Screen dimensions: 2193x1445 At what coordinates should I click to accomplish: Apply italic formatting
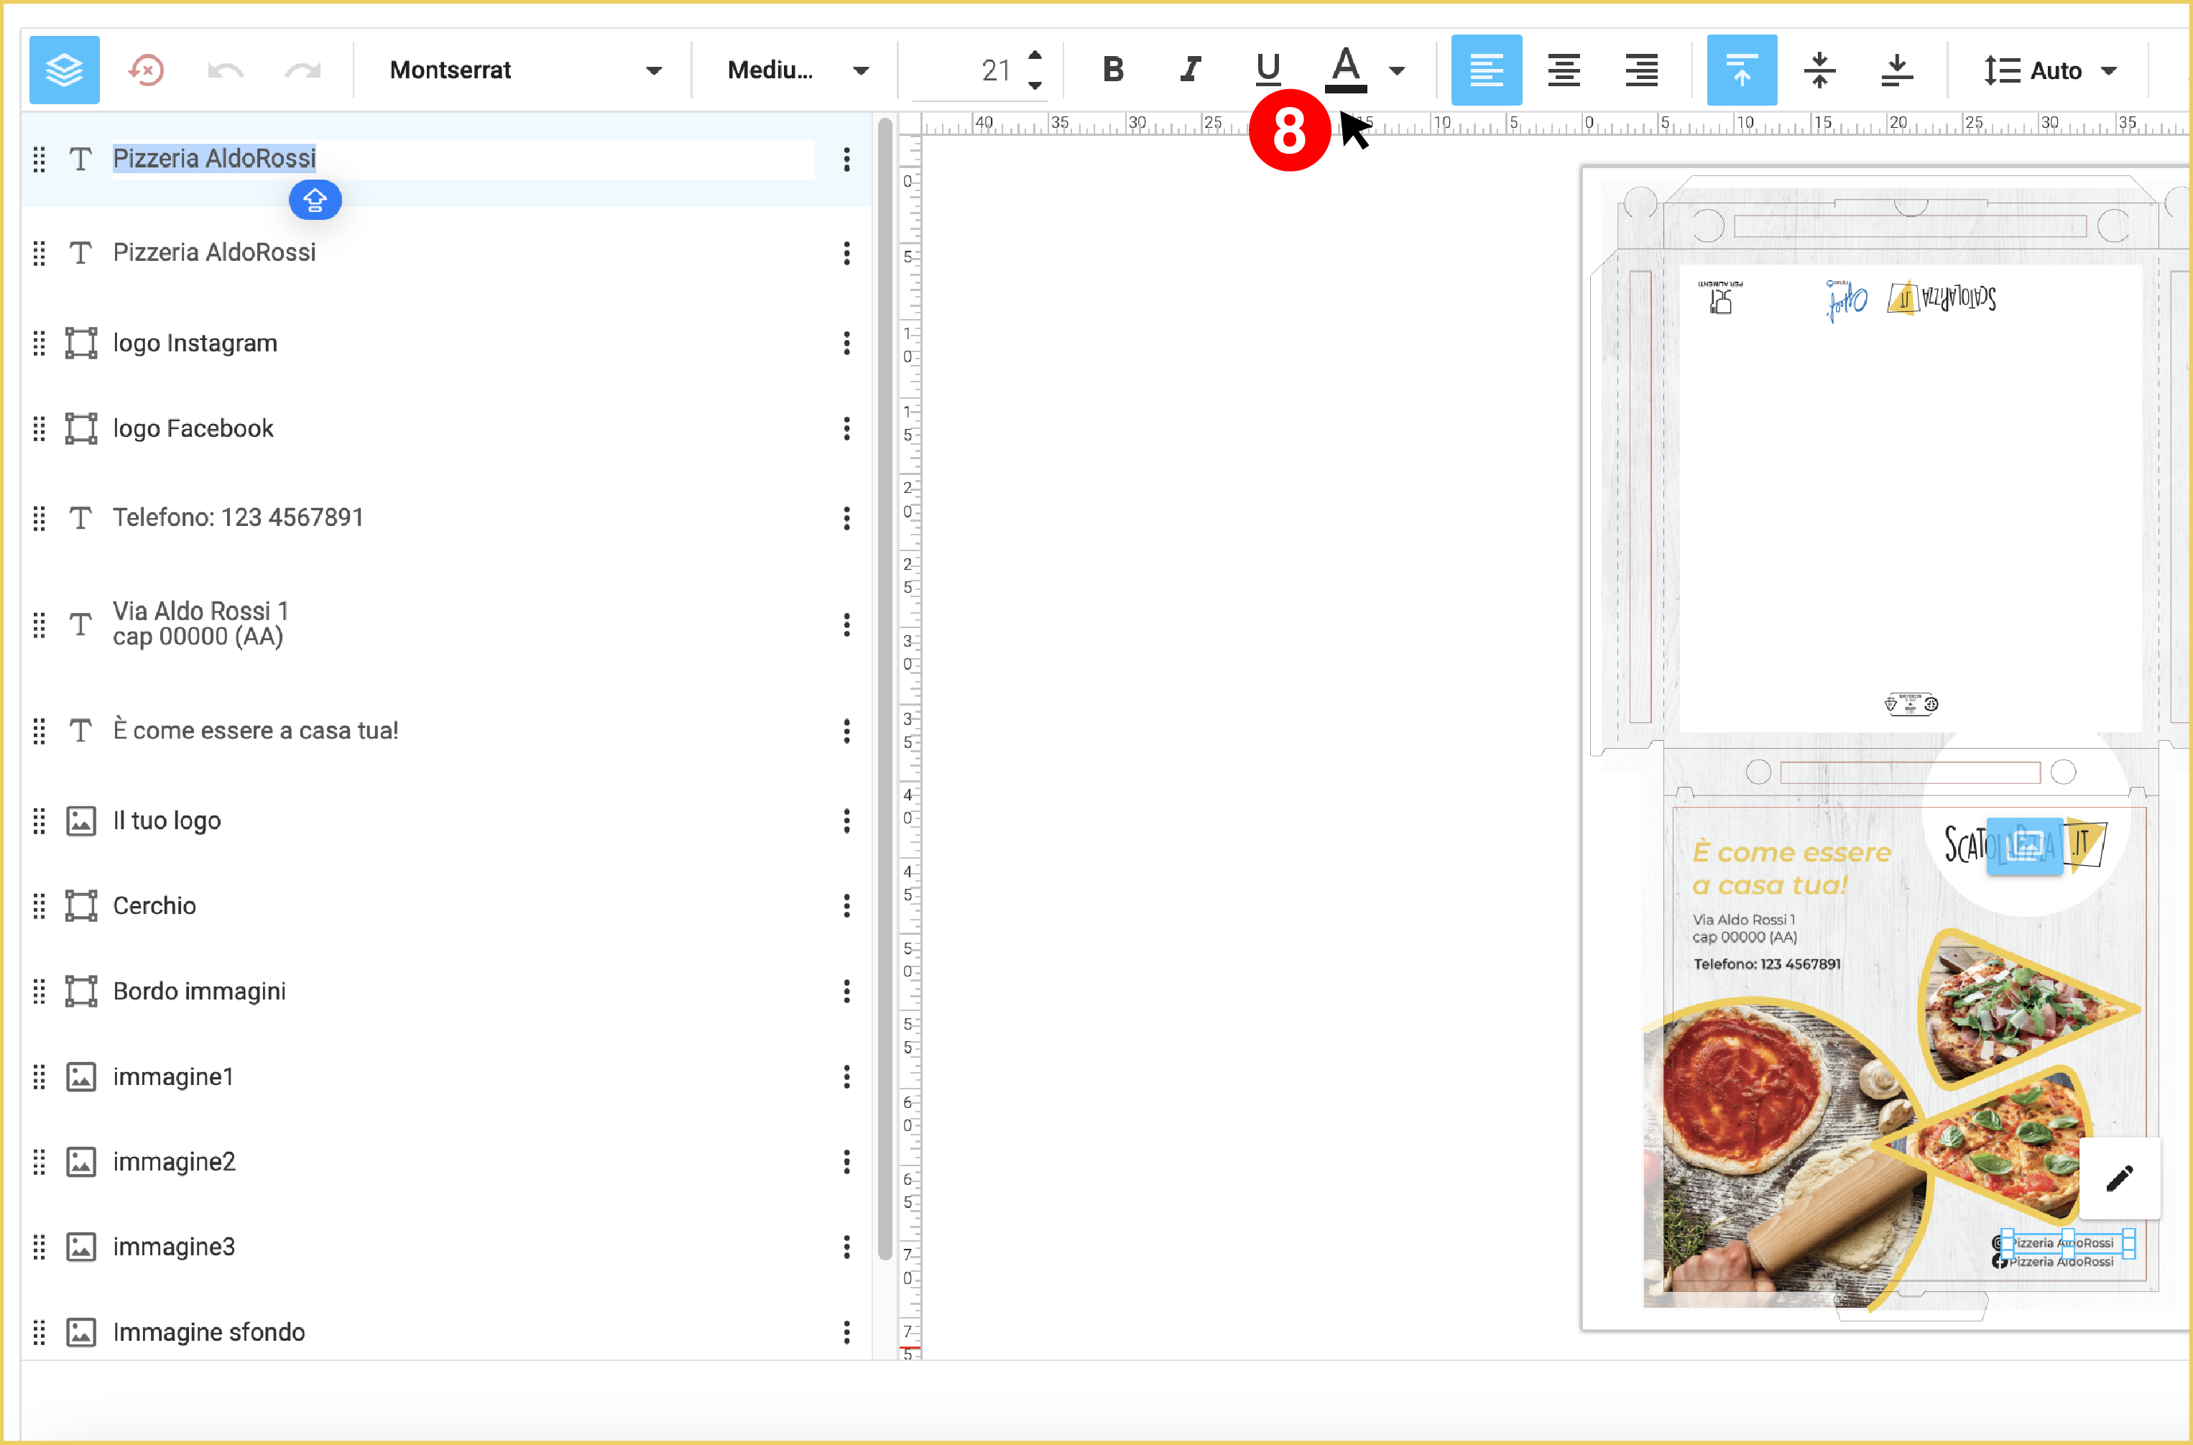[x=1191, y=70]
